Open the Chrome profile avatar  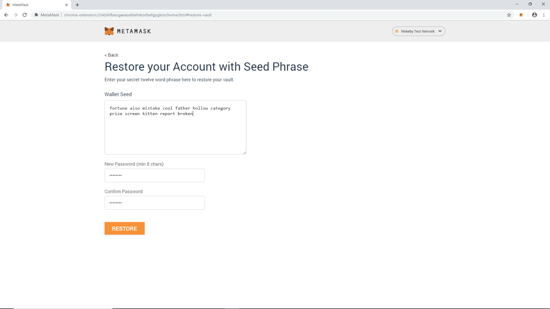click(534, 15)
